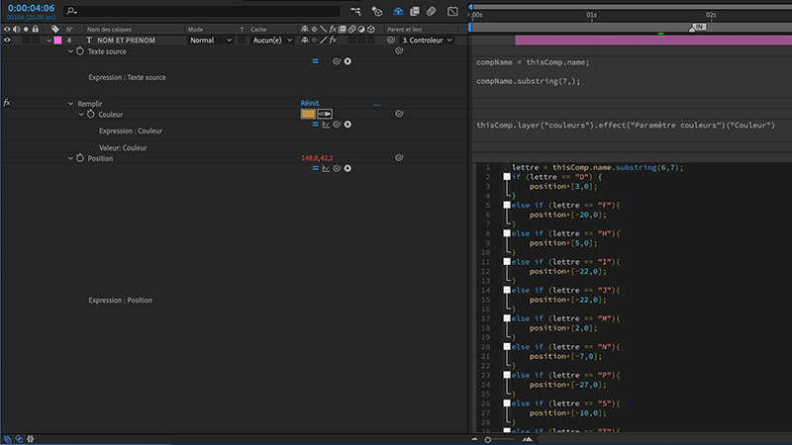Click the pink label color of layer 4

click(58, 41)
